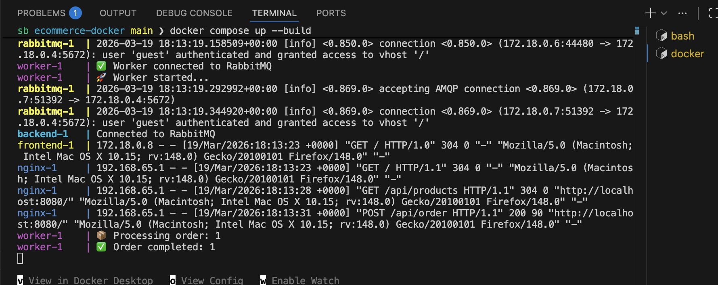Click the package icon beside Processing order
This screenshot has width=718, height=285.
pyautogui.click(x=101, y=236)
